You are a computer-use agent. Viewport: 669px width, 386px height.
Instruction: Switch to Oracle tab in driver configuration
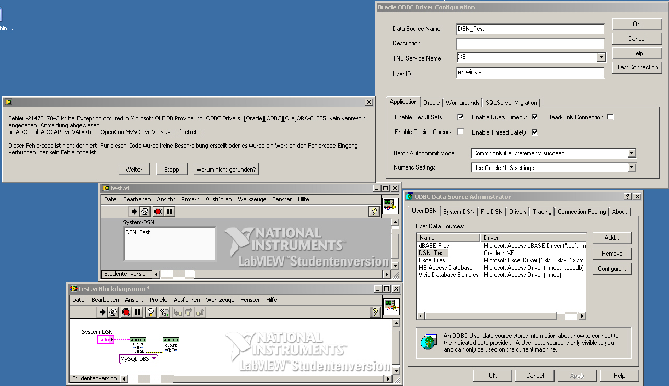[432, 103]
